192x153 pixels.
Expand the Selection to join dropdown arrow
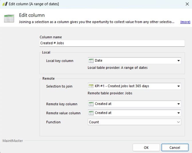coord(178,86)
